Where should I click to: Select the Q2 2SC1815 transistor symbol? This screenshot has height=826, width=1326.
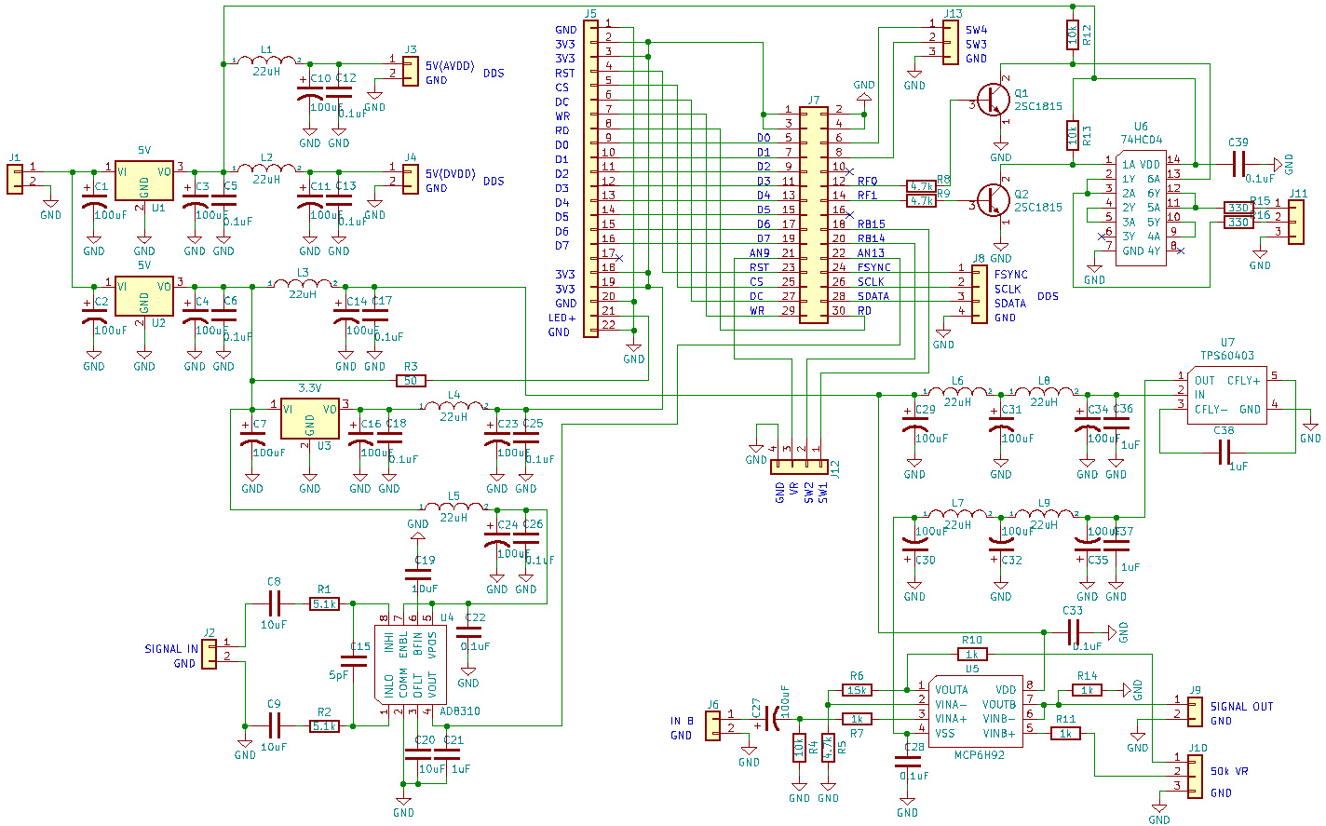(994, 199)
